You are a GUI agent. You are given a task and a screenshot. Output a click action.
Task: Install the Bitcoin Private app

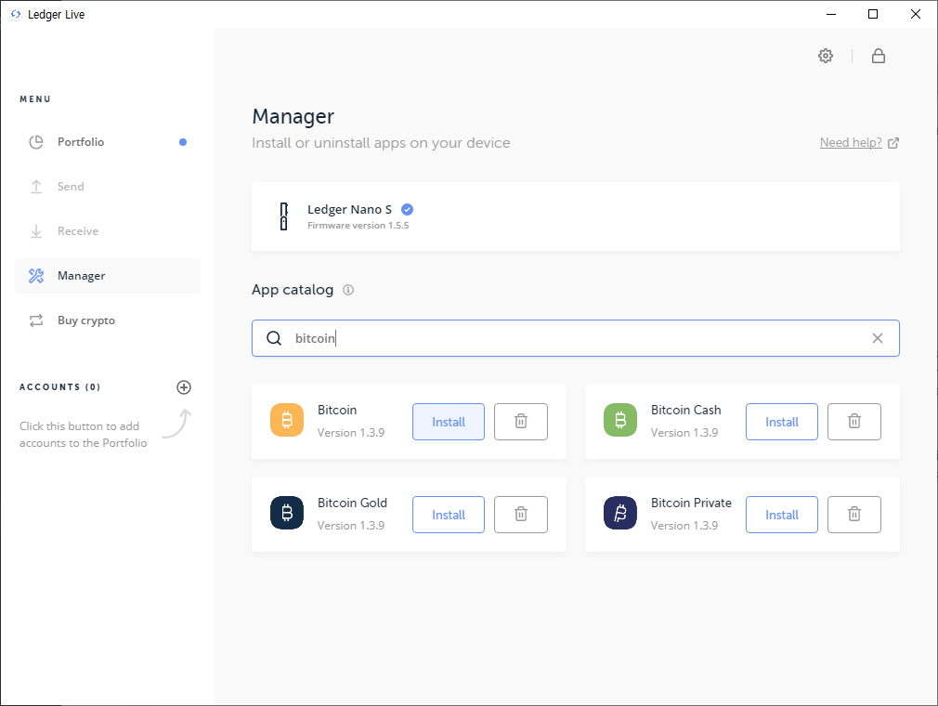pyautogui.click(x=782, y=515)
